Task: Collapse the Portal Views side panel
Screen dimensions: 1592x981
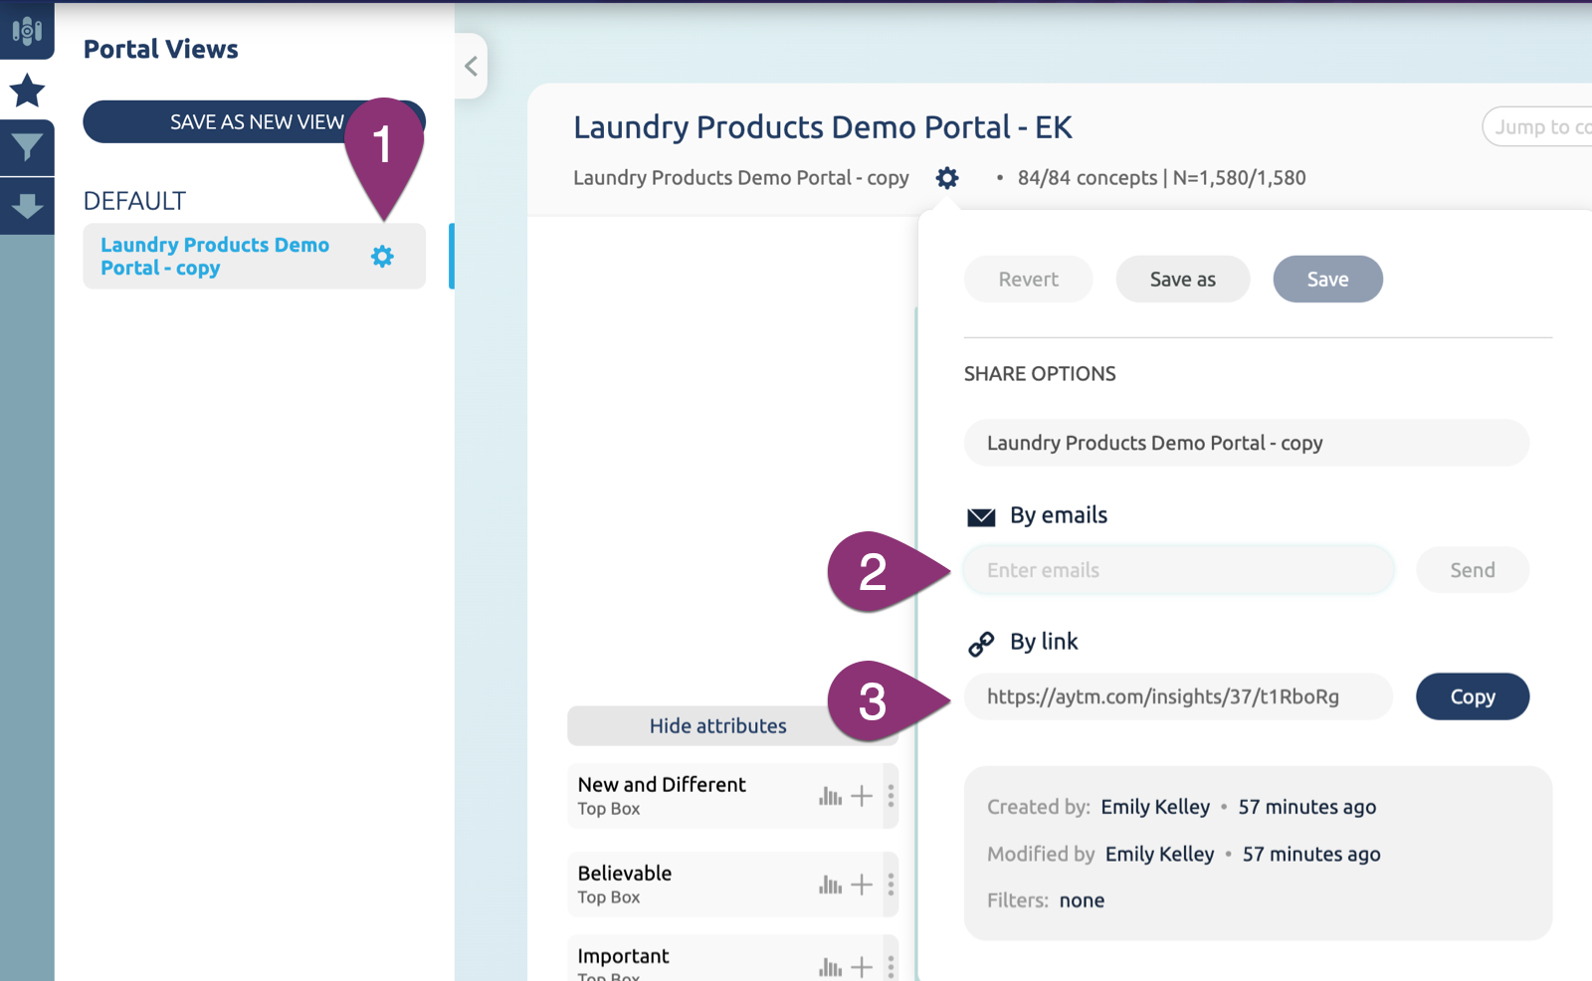Action: (471, 67)
